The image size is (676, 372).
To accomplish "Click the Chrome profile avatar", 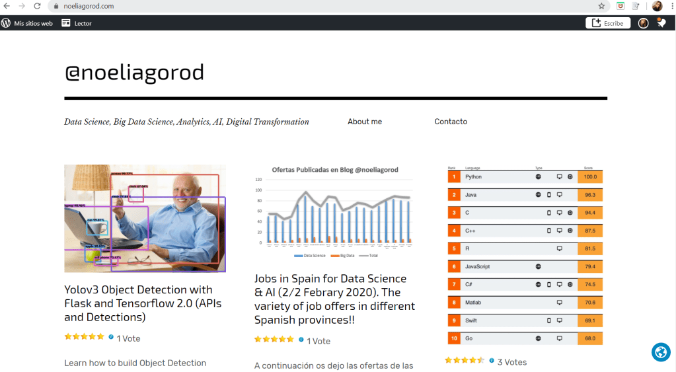I will (657, 6).
